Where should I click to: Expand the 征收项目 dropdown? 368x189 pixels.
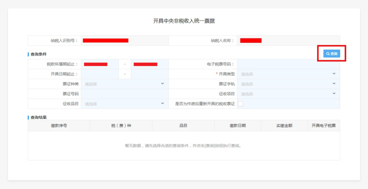pyautogui.click(x=288, y=94)
